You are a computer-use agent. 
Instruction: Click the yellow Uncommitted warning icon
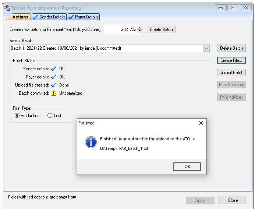(54, 93)
